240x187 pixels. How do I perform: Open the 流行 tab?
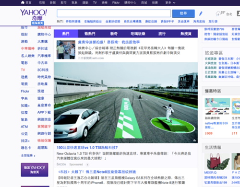(162, 34)
